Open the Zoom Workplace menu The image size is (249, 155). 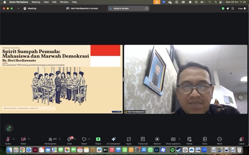point(19,2)
